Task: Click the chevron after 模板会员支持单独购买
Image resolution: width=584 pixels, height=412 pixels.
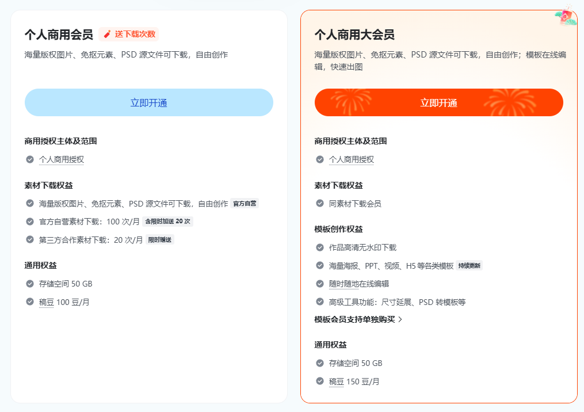Action: [x=400, y=319]
